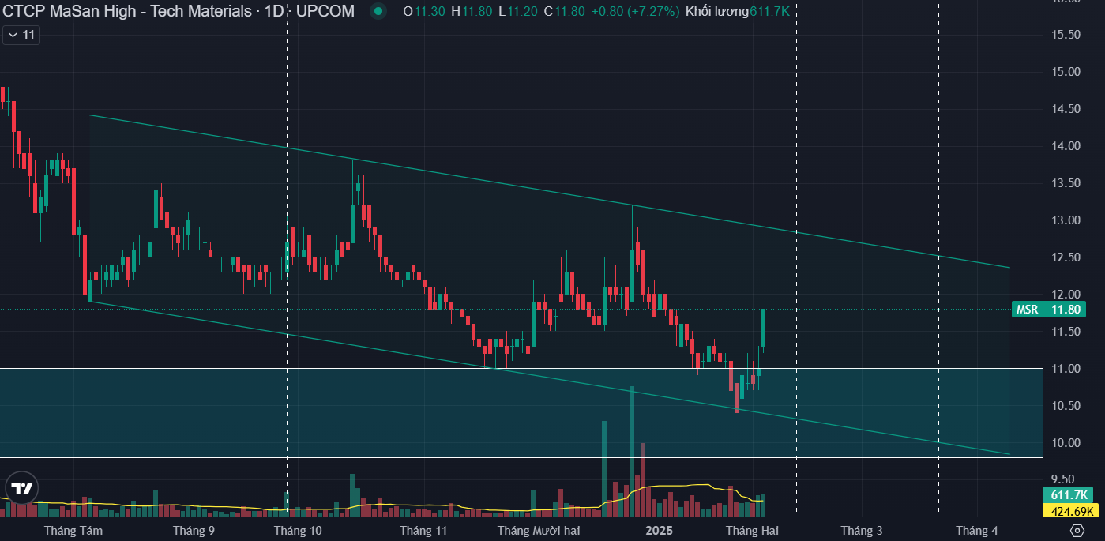Click the 12.50 price scale label
This screenshot has height=541, width=1105.
(1066, 257)
